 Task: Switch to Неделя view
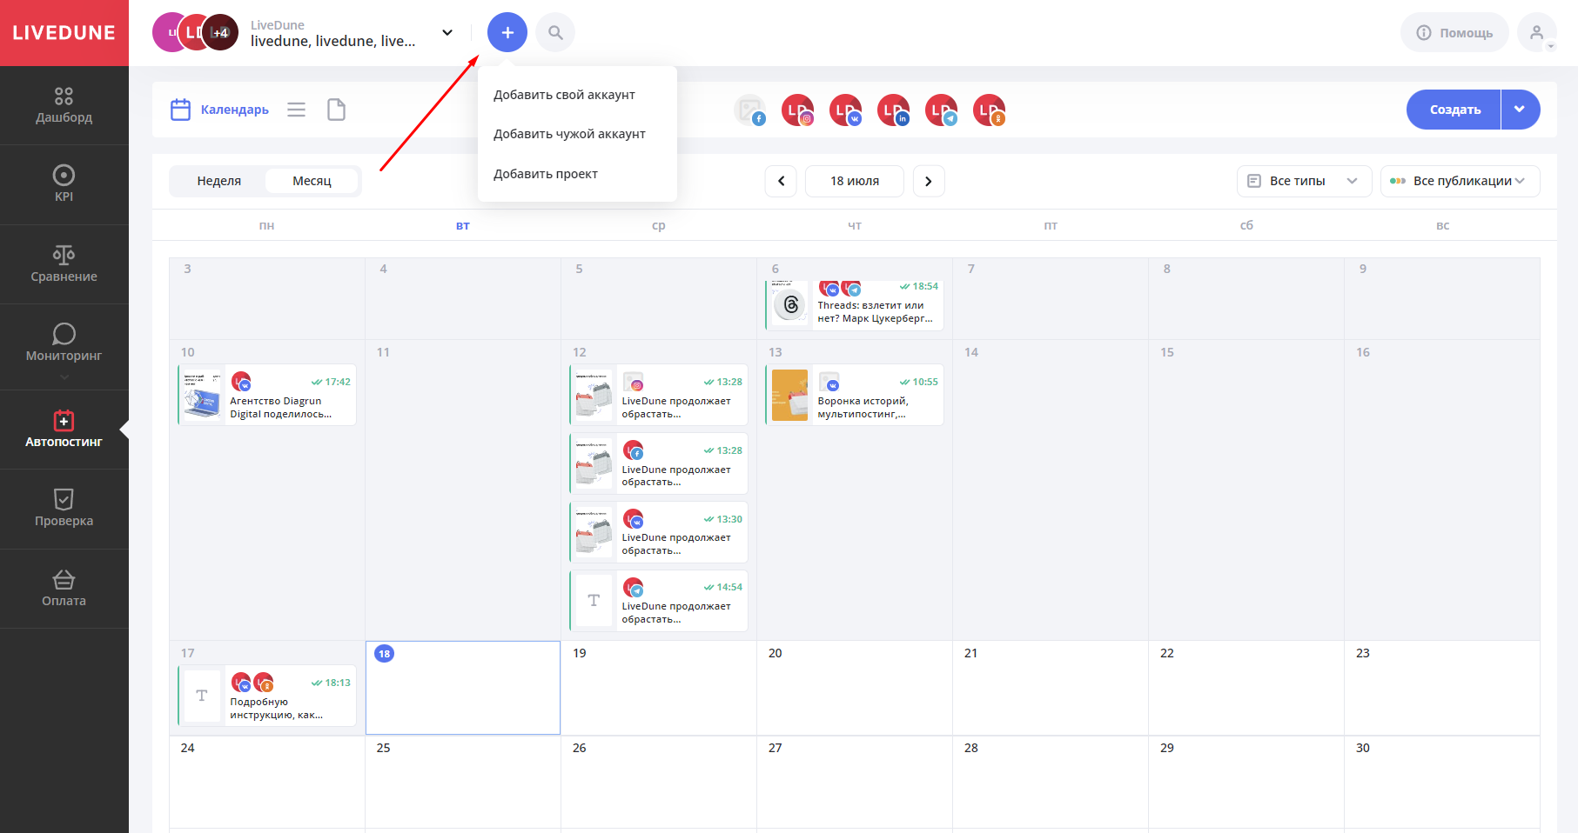(x=219, y=181)
